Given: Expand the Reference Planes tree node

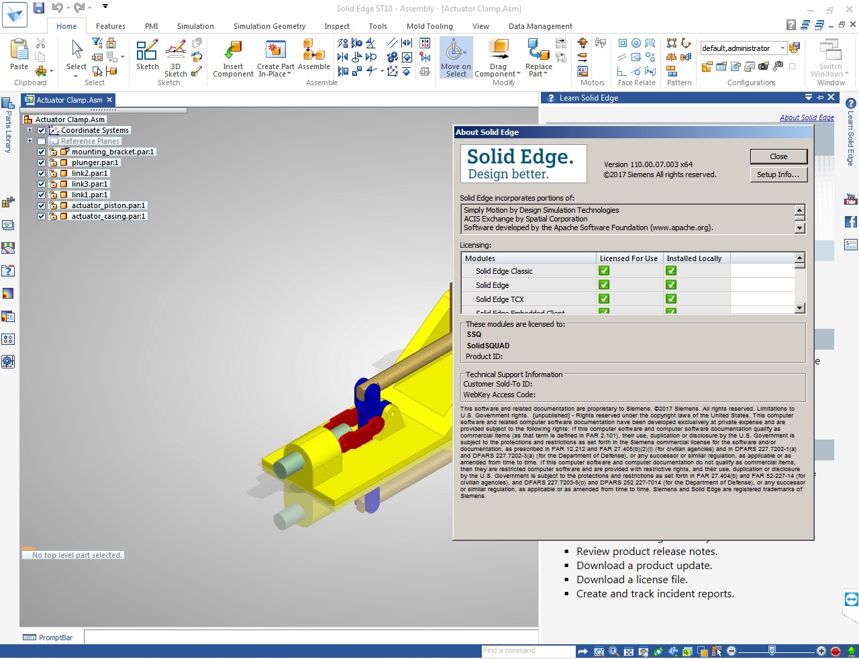Looking at the screenshot, I should click(x=30, y=141).
